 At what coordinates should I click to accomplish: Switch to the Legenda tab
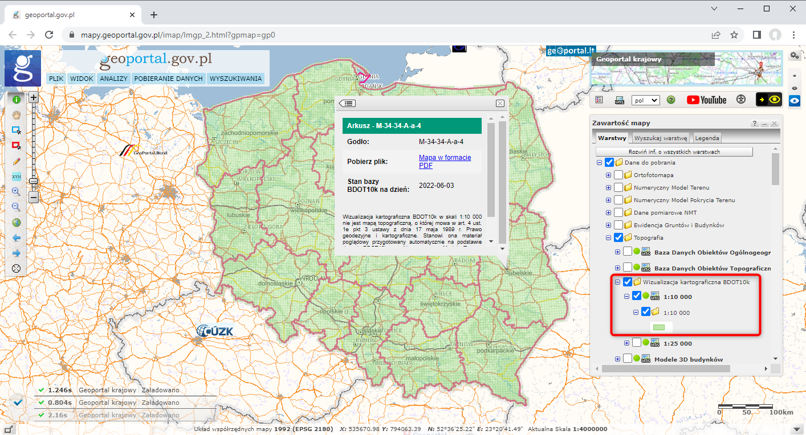(707, 138)
